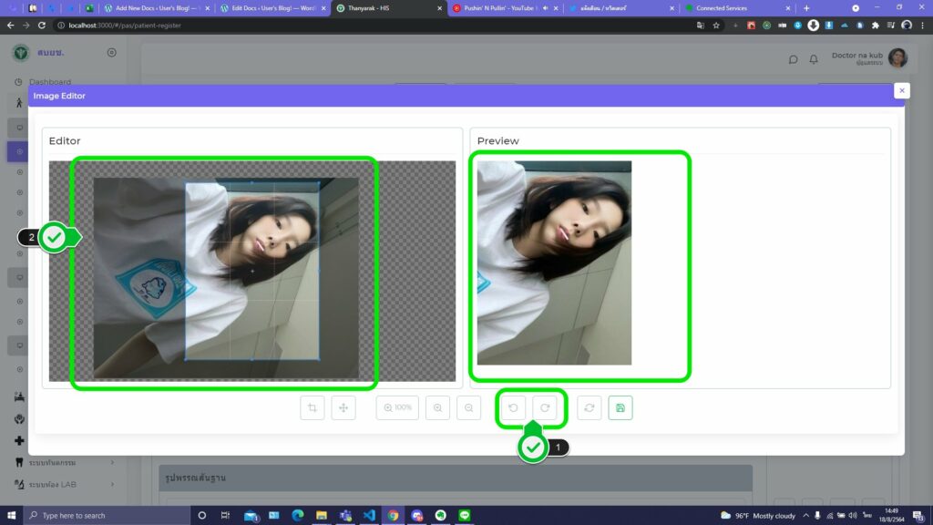Open the notification bell in header

[x=814, y=59]
